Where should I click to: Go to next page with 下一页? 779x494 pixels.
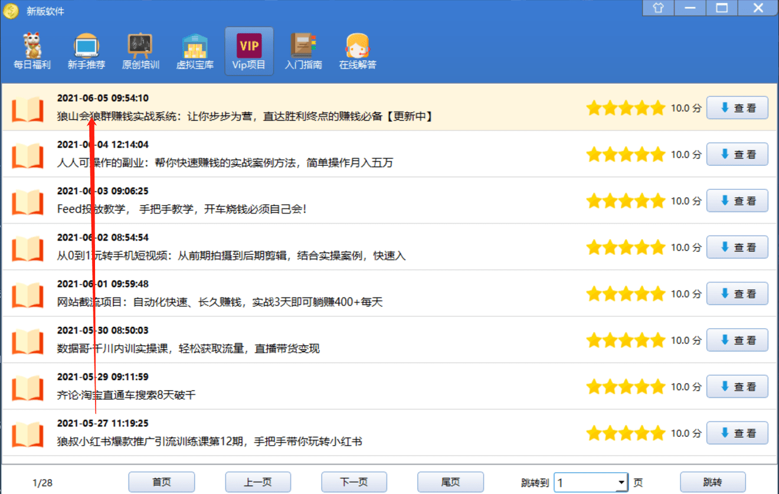(x=354, y=482)
